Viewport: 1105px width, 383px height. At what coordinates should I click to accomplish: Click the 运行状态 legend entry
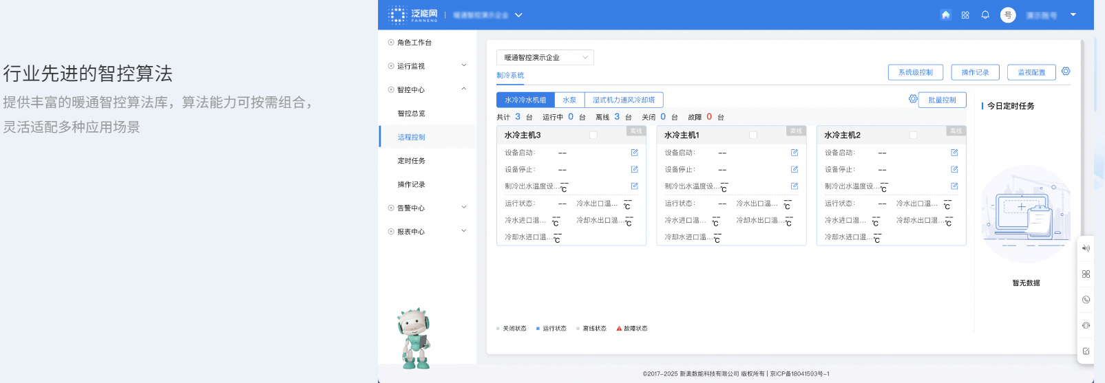[x=551, y=329]
